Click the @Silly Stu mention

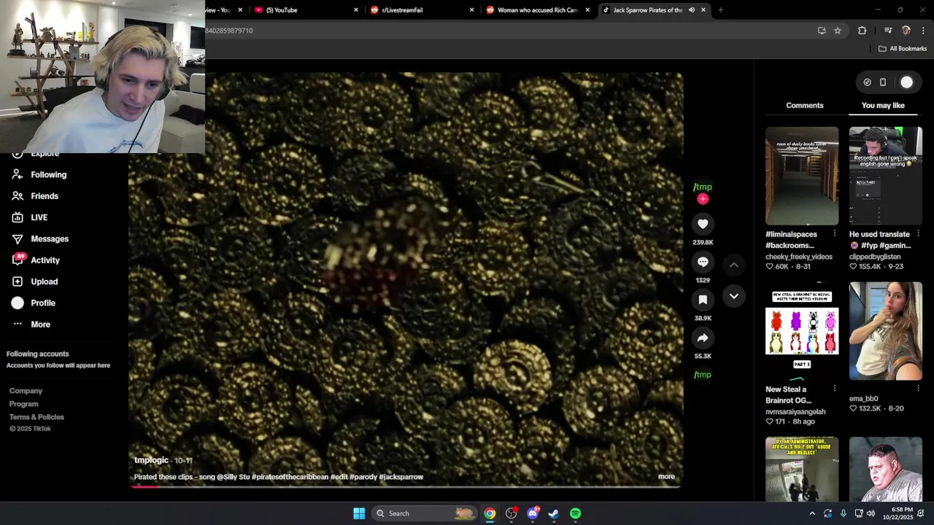pyautogui.click(x=233, y=477)
